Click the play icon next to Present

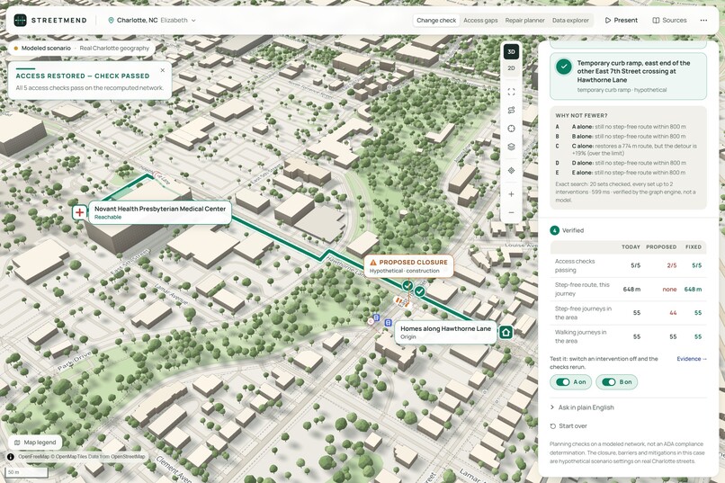(x=608, y=21)
